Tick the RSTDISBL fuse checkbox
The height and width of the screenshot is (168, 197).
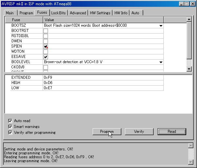pyautogui.click(x=46, y=36)
